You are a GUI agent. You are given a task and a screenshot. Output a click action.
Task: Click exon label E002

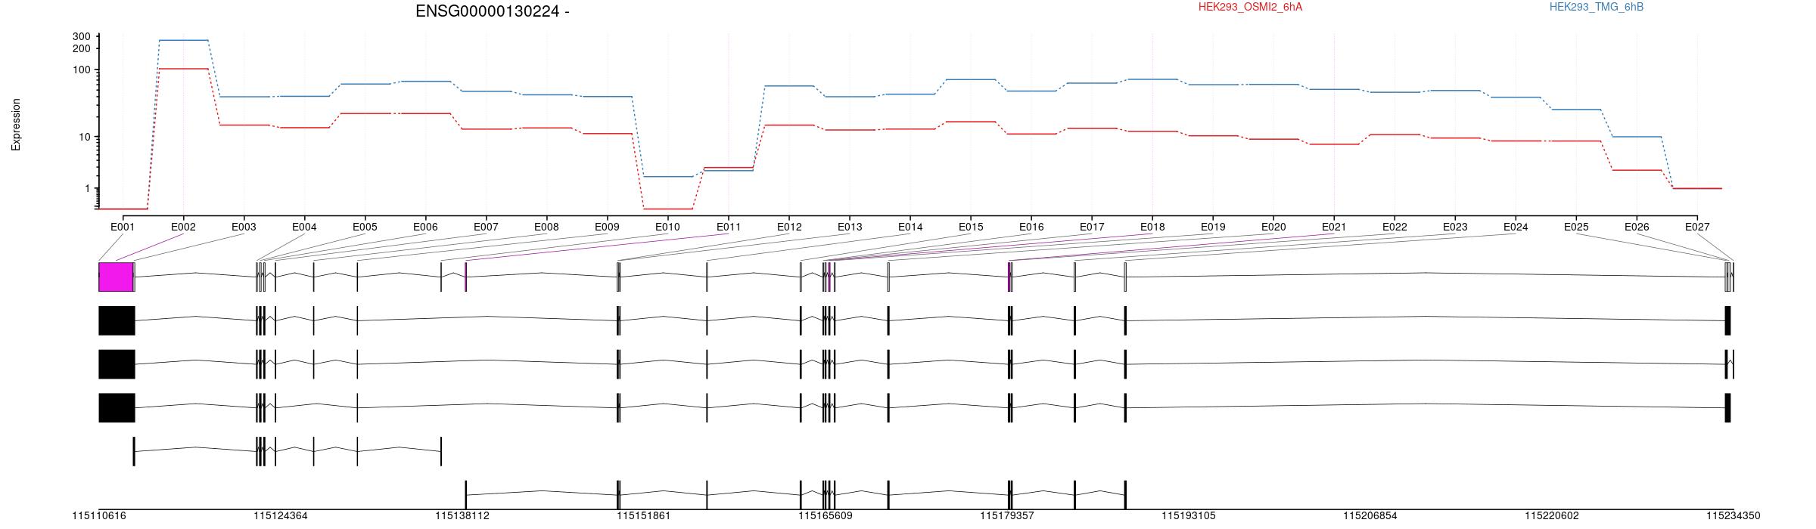(x=183, y=227)
